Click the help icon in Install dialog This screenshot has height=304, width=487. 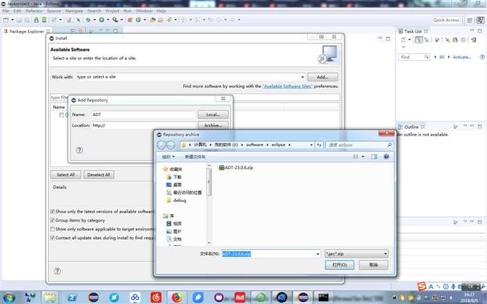point(57,271)
